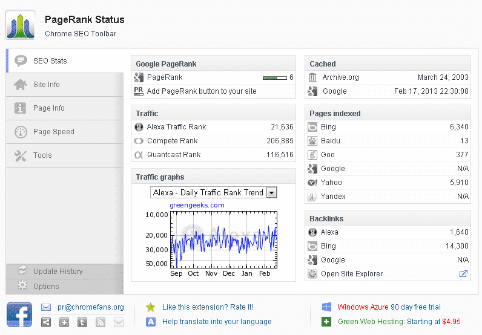Click the PageRank Status logo icon
Screen dimensions: 482x335
point(21,25)
